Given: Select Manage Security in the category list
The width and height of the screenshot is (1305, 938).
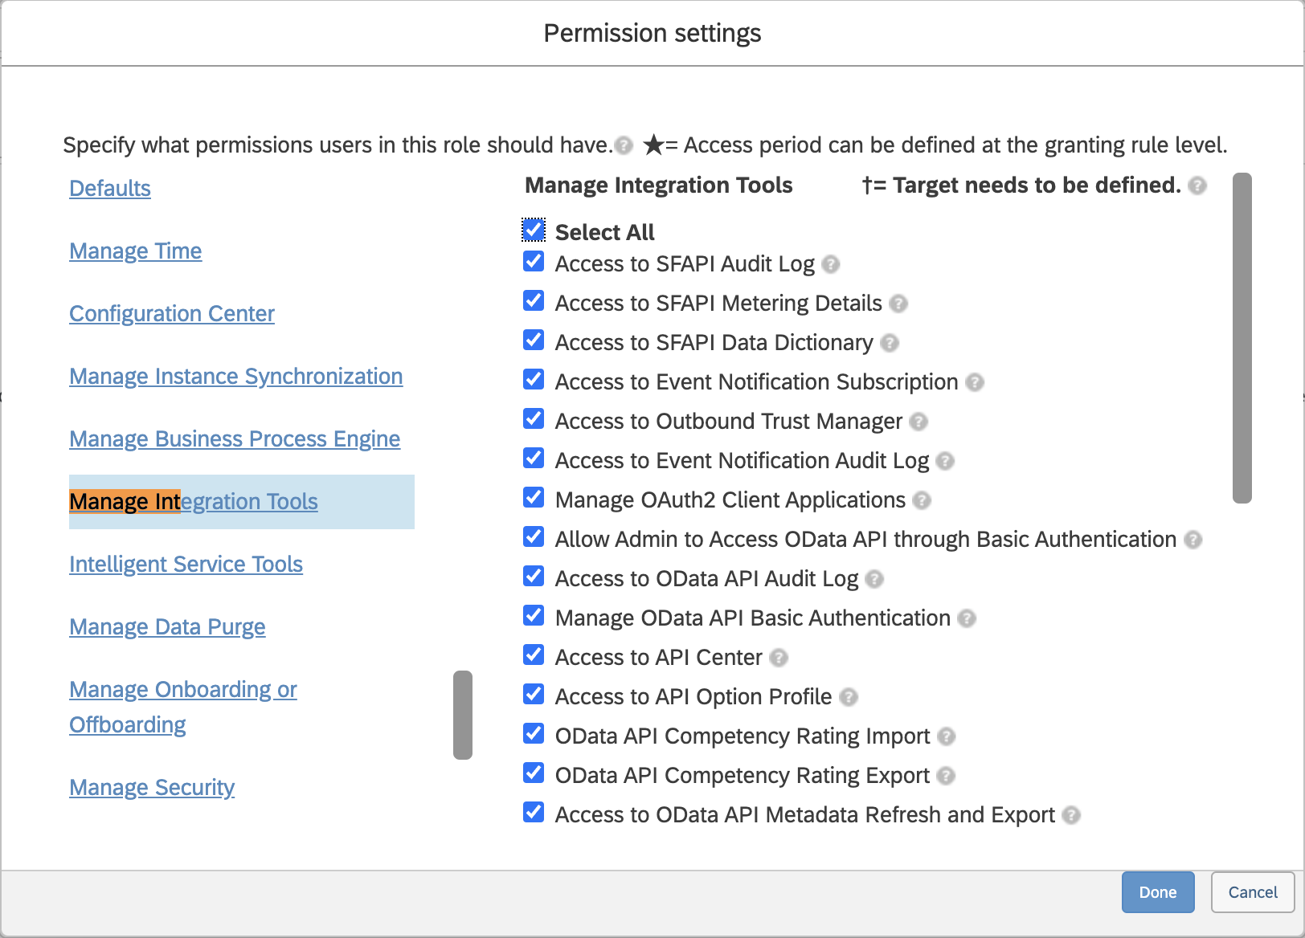Looking at the screenshot, I should tap(152, 788).
